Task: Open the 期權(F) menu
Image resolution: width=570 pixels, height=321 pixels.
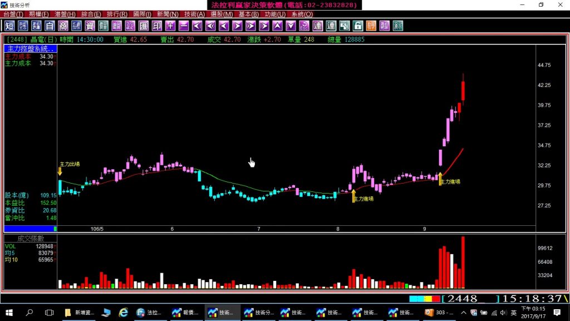Action: pyautogui.click(x=39, y=14)
